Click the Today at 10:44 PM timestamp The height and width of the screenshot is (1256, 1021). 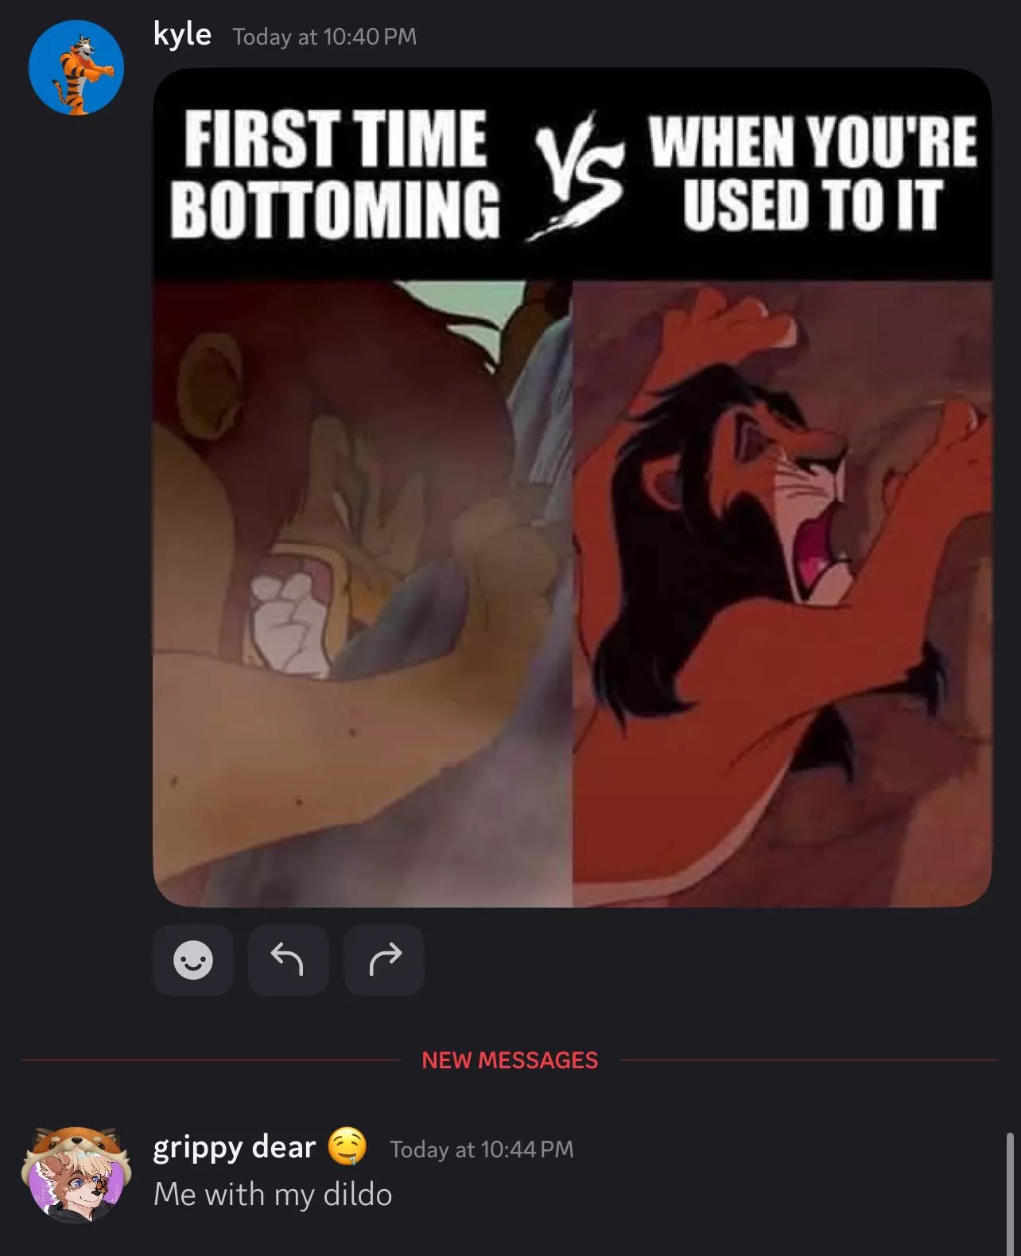click(x=482, y=1149)
